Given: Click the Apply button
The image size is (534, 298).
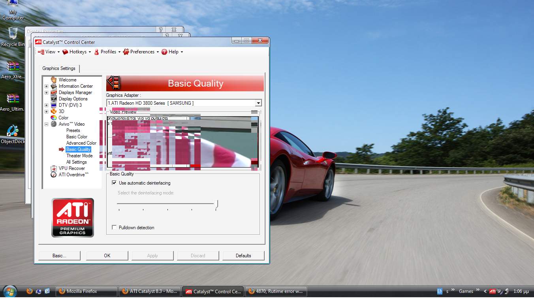Looking at the screenshot, I should click(x=152, y=256).
